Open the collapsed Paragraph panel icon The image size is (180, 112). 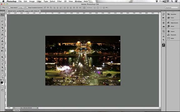pyautogui.click(x=163, y=40)
